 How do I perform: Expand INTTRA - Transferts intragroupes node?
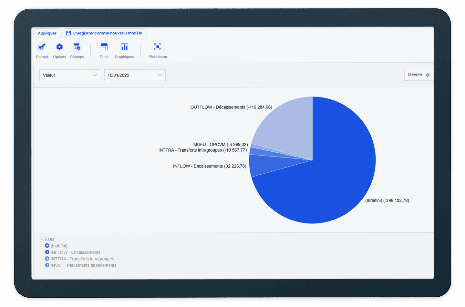point(47,259)
